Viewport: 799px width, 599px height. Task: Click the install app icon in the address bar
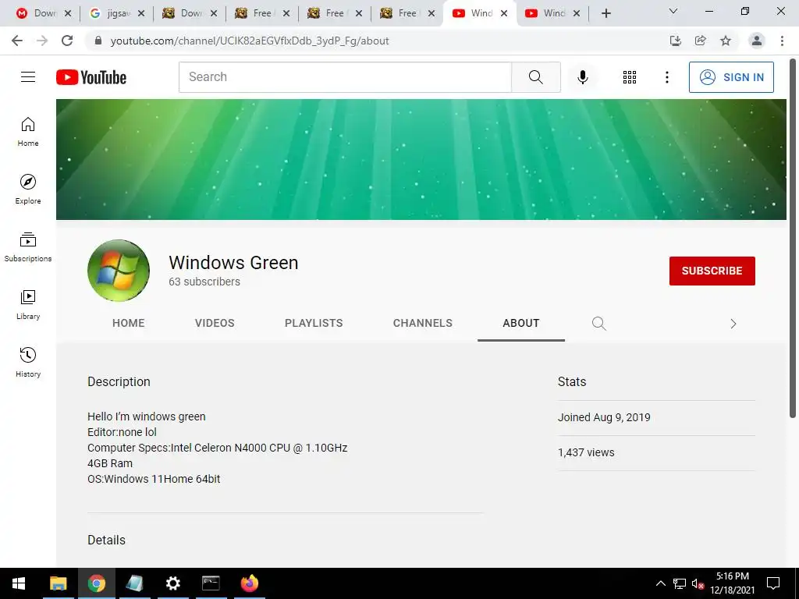click(x=675, y=41)
